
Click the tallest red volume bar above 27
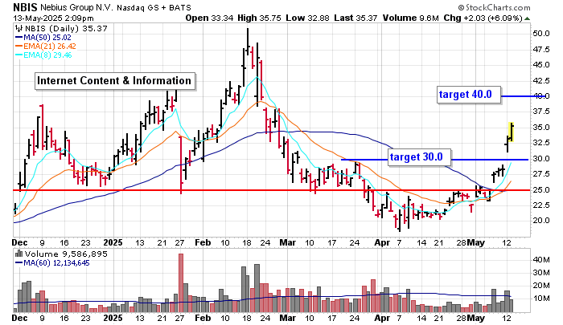(181, 282)
